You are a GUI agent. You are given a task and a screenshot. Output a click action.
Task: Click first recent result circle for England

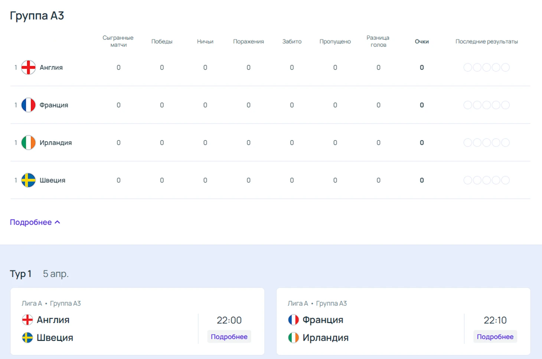(x=468, y=67)
